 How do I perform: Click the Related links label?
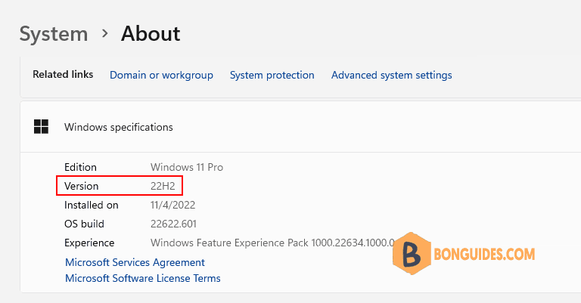(x=63, y=74)
